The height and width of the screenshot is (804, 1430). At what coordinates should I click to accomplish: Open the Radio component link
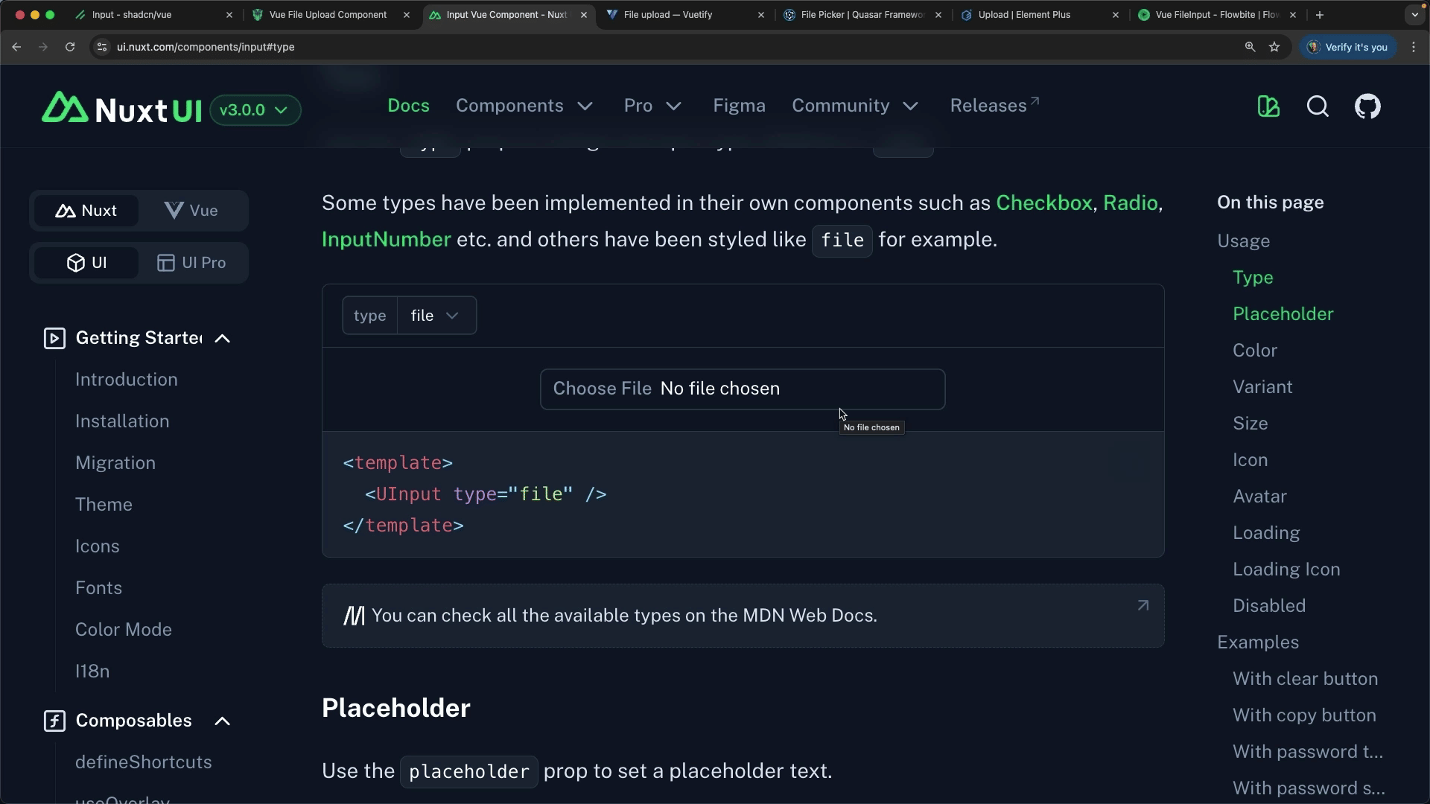1130,203
